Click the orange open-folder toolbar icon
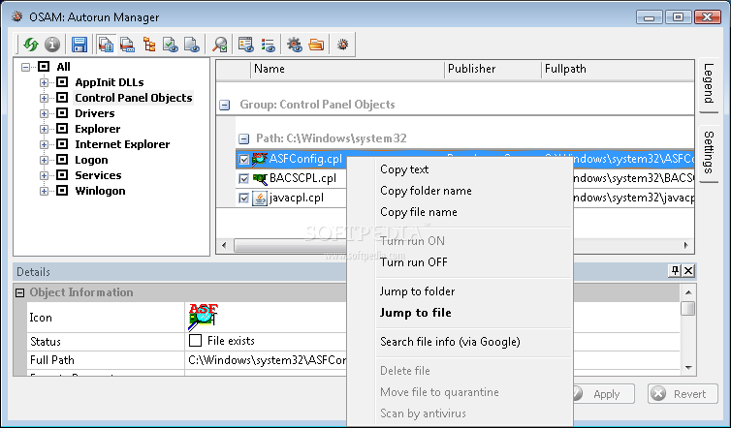Viewport: 731px width, 428px height. tap(316, 45)
